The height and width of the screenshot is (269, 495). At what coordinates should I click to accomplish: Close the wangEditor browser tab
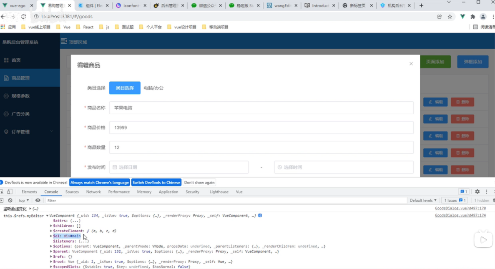[x=296, y=5]
